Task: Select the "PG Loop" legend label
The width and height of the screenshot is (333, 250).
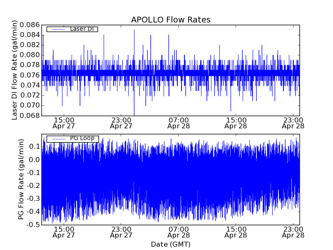Action: [x=82, y=138]
